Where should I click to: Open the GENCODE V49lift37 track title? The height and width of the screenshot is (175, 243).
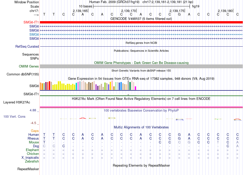click(141, 19)
